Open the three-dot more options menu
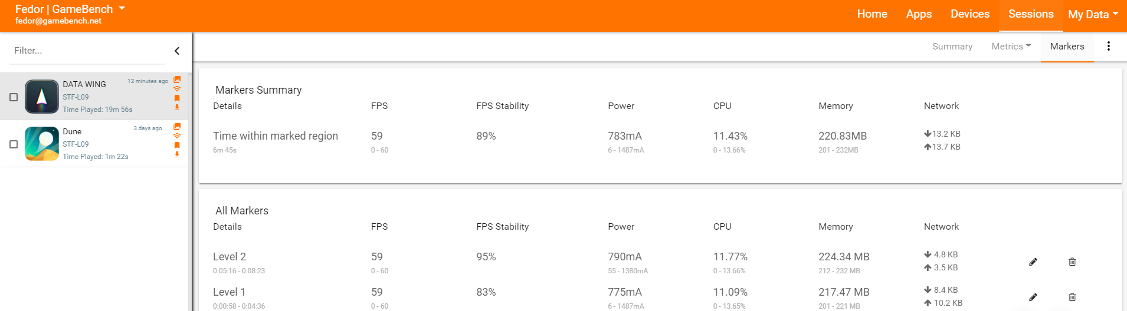 (1109, 46)
